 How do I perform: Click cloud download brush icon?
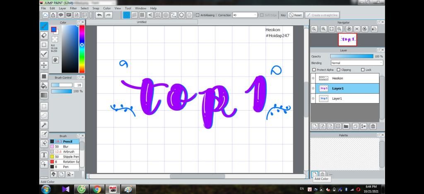tap(53, 174)
